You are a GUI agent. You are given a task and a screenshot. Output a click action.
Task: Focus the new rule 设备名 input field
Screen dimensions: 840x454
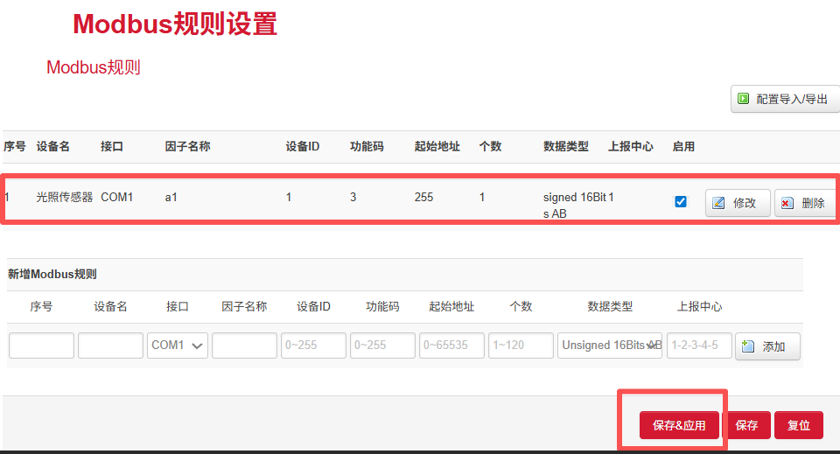point(110,346)
